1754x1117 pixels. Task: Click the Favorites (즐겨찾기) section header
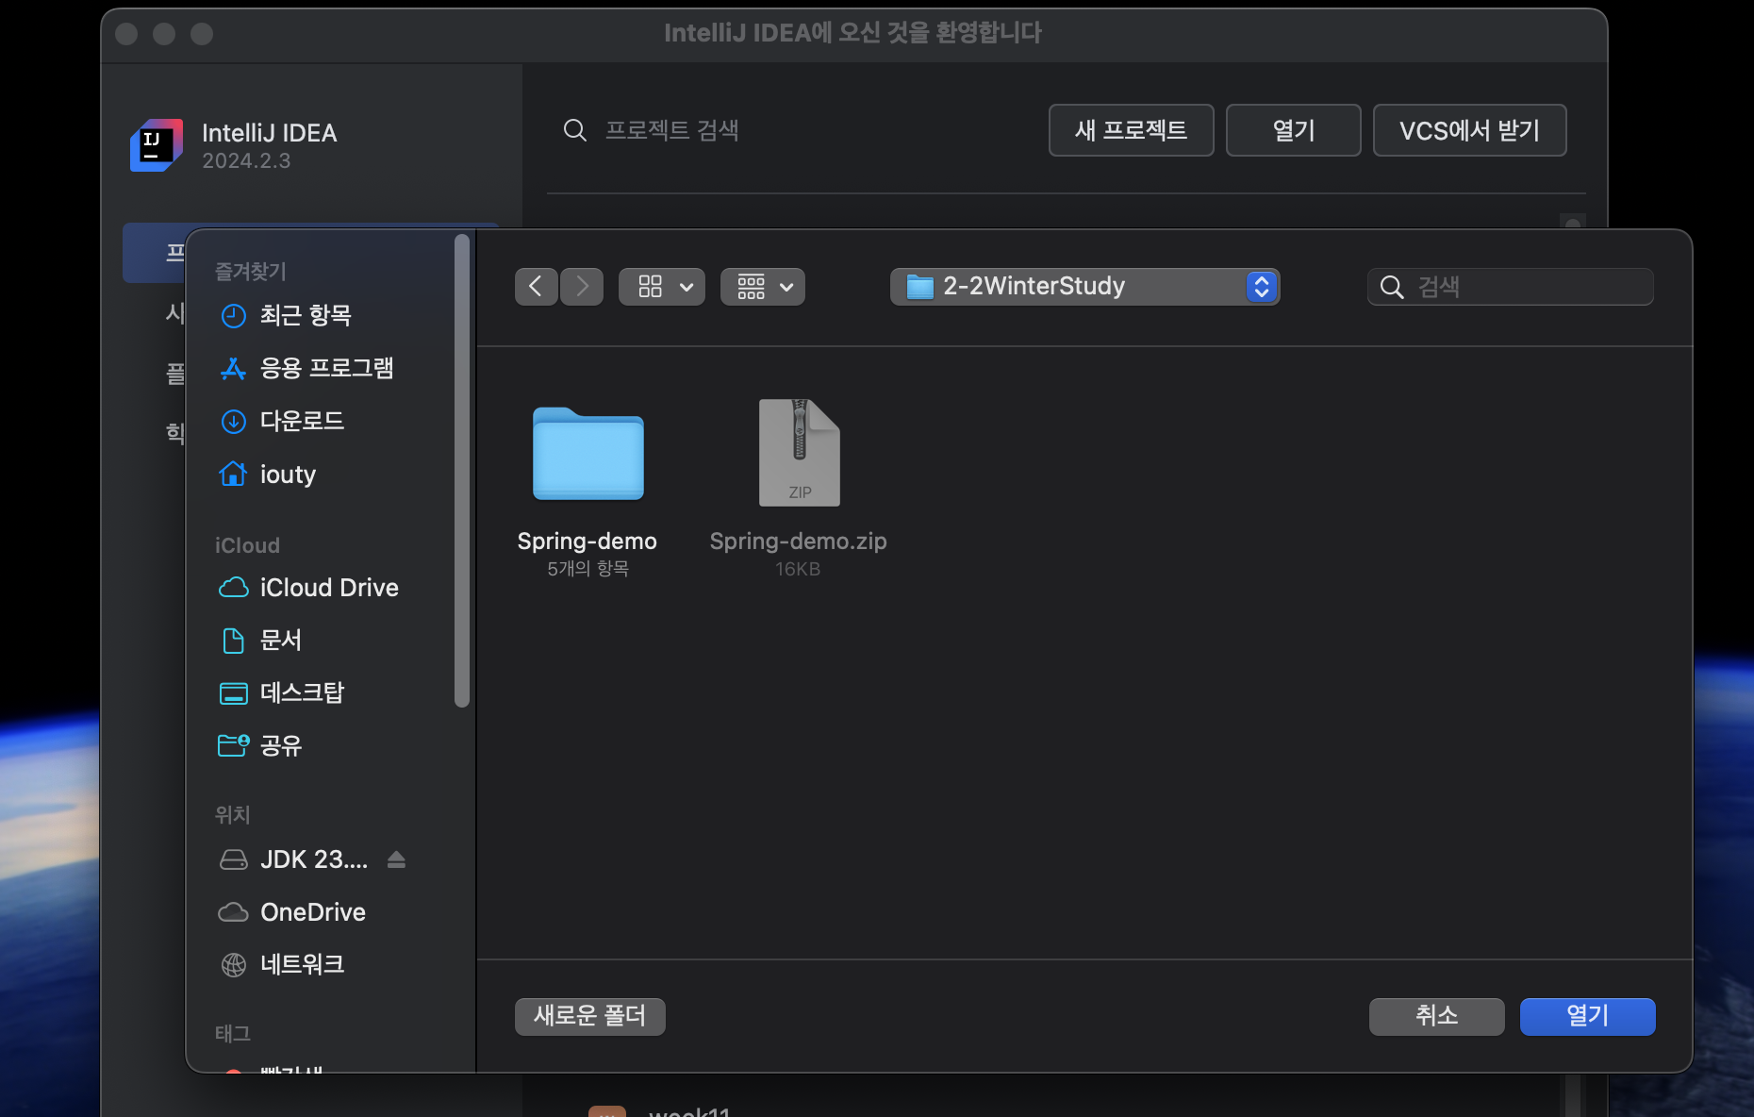(x=250, y=272)
